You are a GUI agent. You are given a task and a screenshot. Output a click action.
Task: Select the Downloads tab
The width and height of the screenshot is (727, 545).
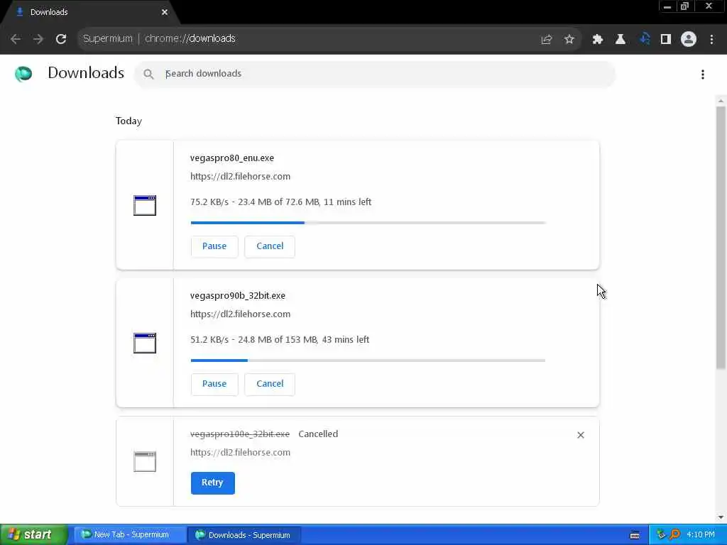click(90, 12)
